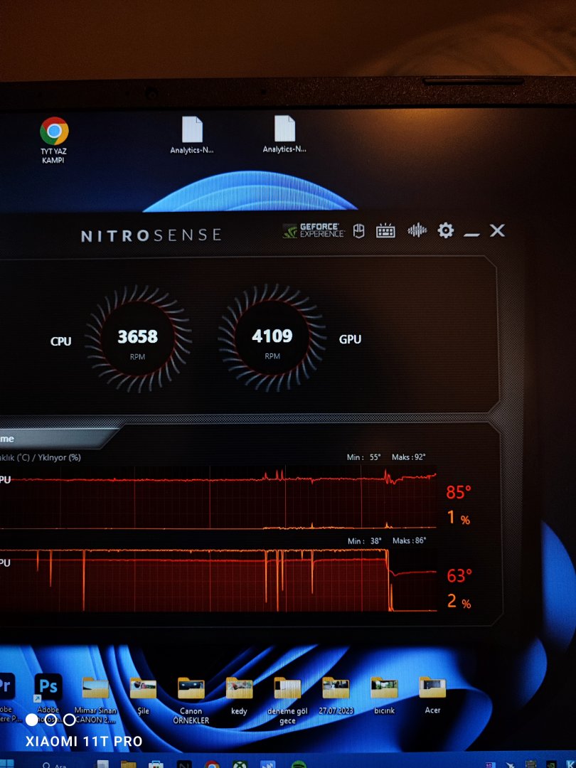576x768 pixels.
Task: Click the GPU 'Maks : 86°' value
Action: point(409,540)
